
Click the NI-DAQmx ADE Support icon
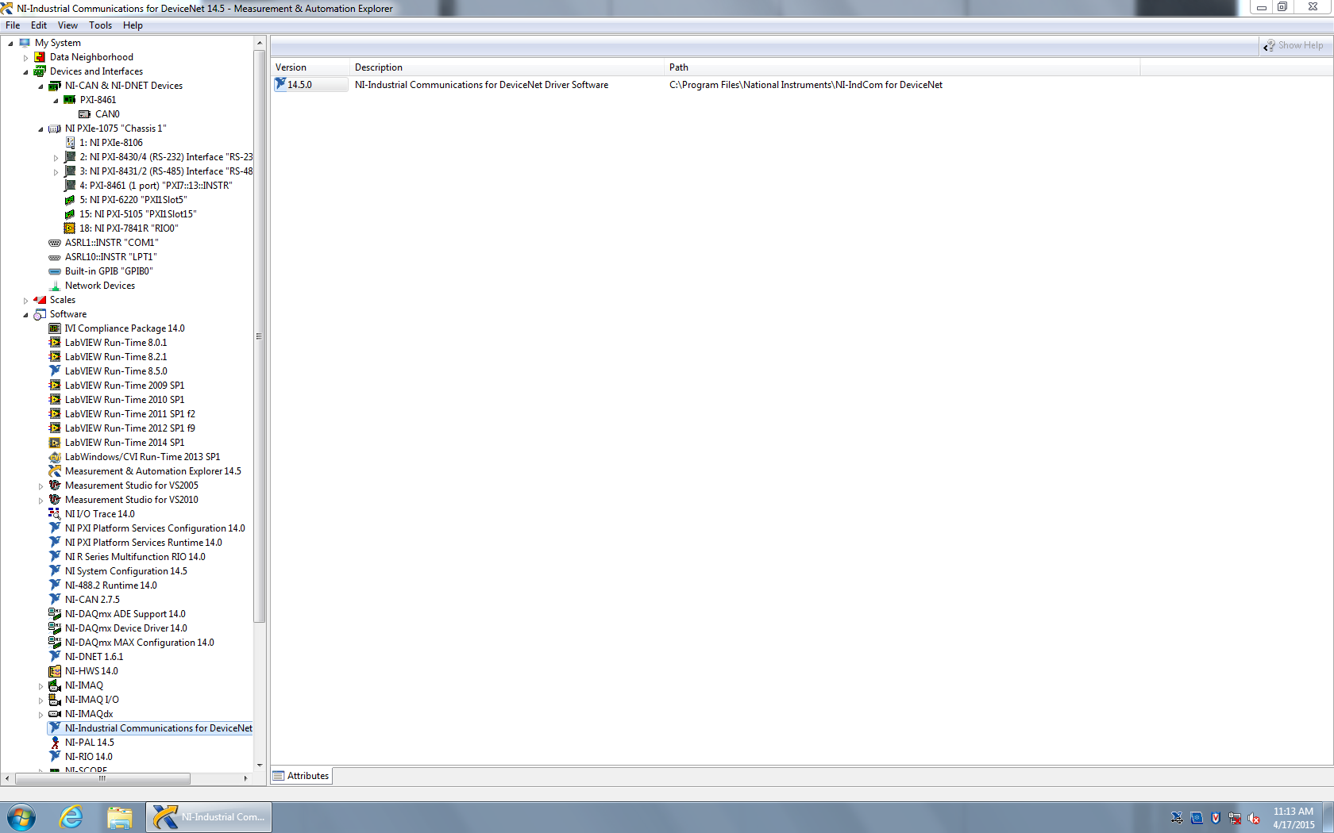55,614
